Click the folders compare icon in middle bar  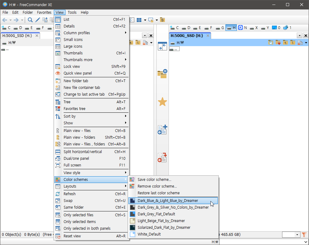[x=162, y=74]
